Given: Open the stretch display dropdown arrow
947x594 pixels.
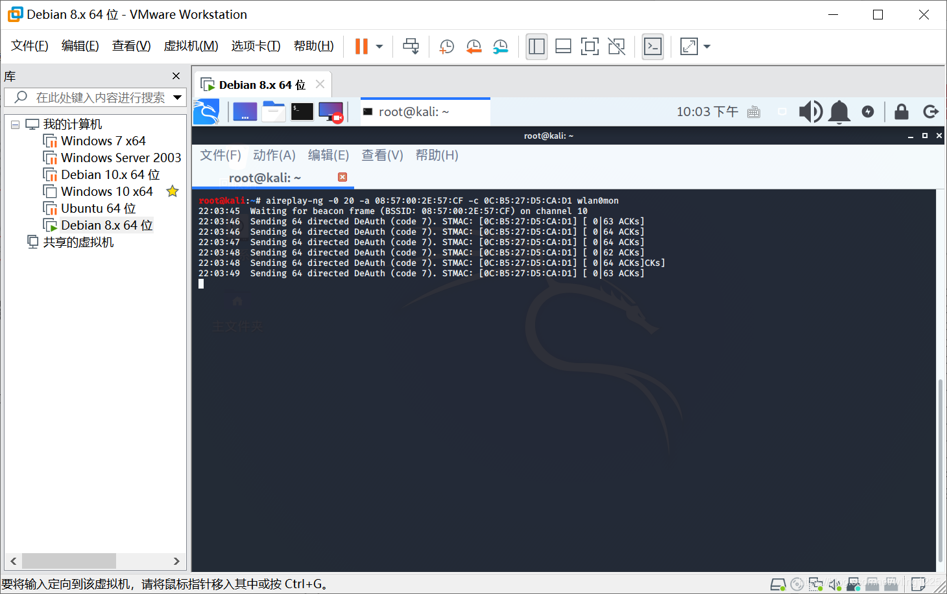Looking at the screenshot, I should (707, 47).
